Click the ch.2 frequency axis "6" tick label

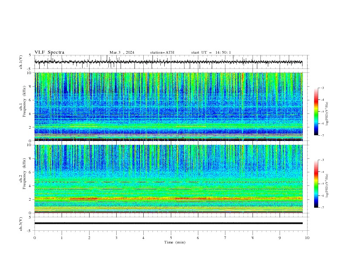pos(30,172)
